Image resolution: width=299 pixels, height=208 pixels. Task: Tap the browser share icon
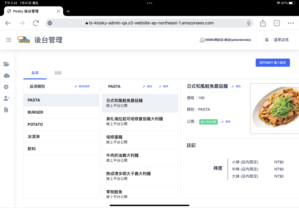point(263,23)
